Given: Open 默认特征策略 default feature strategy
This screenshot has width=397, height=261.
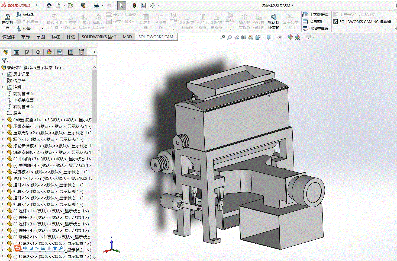Looking at the screenshot, I should pyautogui.click(x=274, y=21).
